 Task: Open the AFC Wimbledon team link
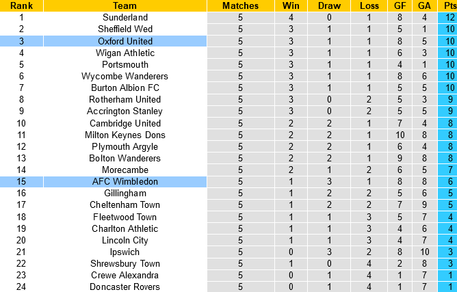(125, 181)
